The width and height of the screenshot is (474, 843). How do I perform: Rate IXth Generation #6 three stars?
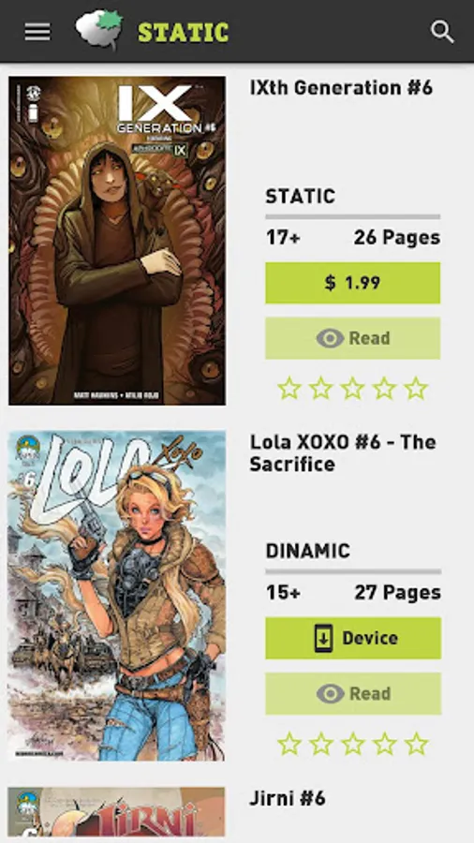coord(352,388)
